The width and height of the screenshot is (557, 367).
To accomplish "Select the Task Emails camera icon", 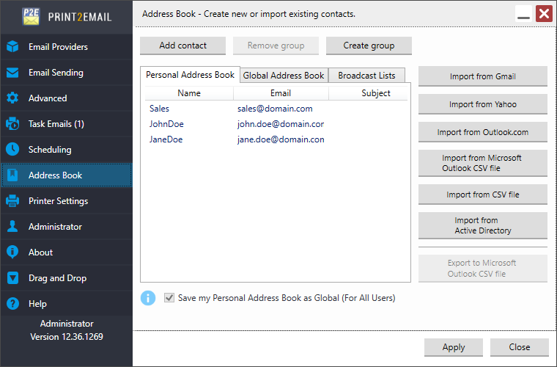I will 12,124.
